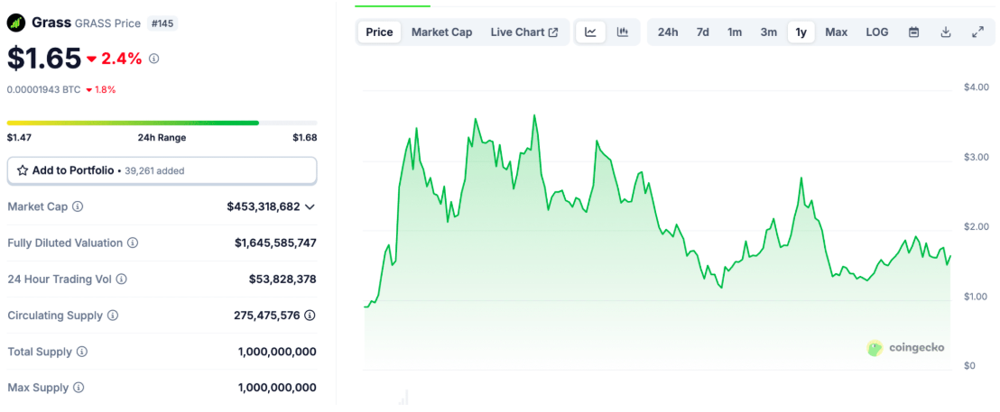
Task: Switch to candlestick chart icon
Action: pyautogui.click(x=622, y=32)
